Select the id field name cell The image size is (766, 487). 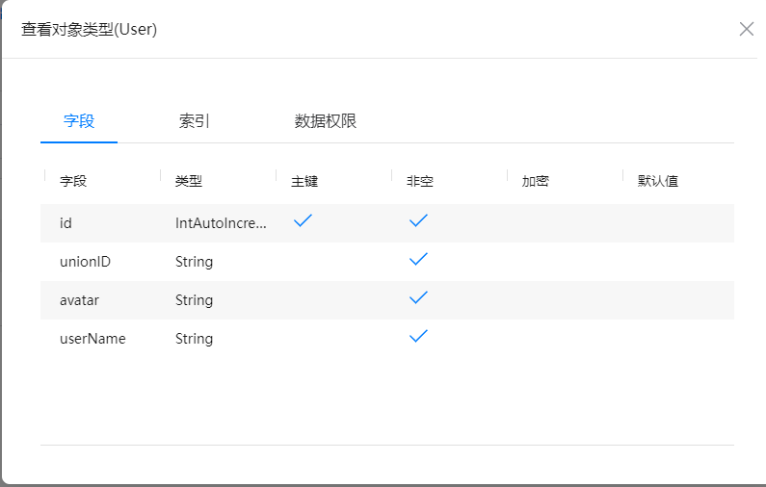(66, 223)
